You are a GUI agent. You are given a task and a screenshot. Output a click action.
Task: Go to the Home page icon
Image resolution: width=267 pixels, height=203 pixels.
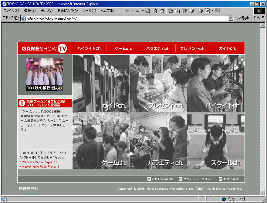coord(162,11)
